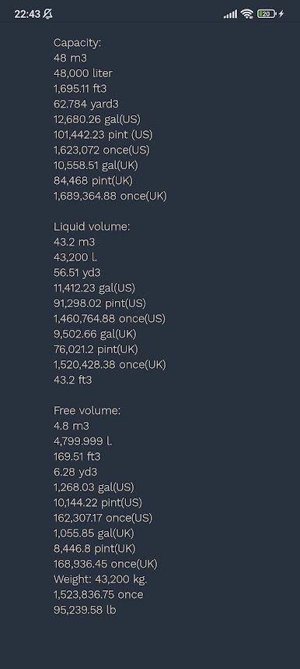Select the Capacity heading
Screen dimensions: 300x669
pyautogui.click(x=77, y=43)
